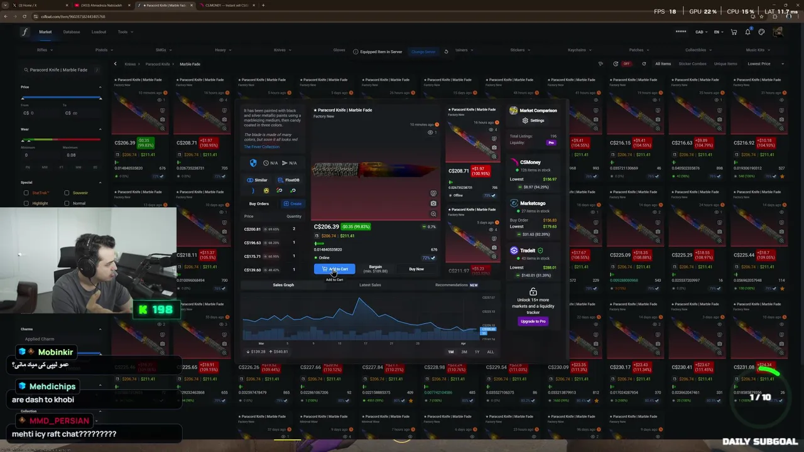Click the camera icon on the C$206.39 listing card

coord(162,119)
